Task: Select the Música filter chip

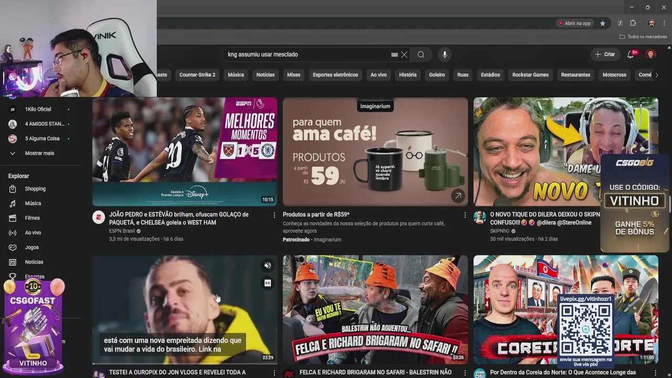Action: (236, 75)
